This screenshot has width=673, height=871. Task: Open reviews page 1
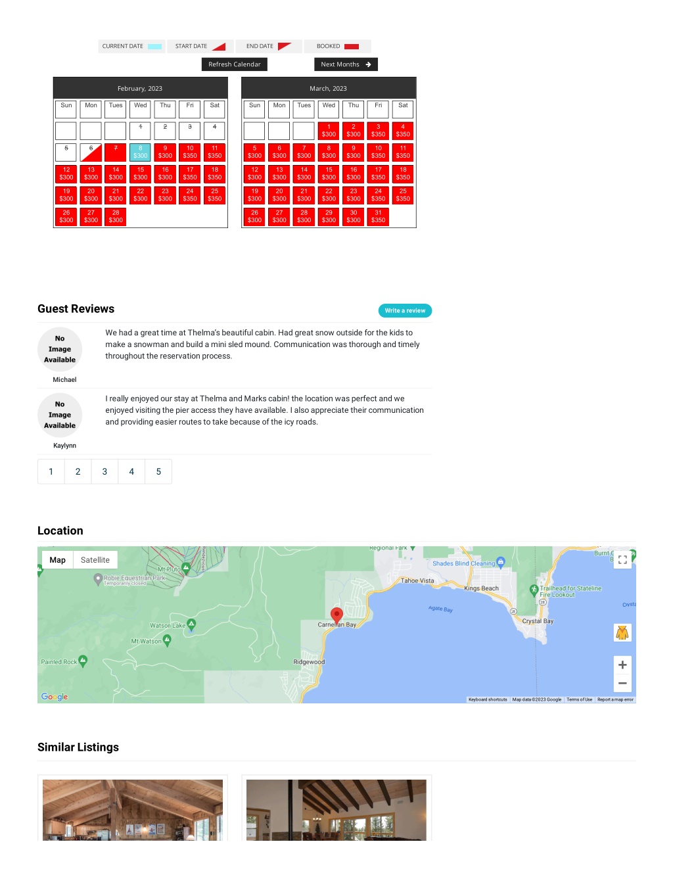tap(51, 471)
